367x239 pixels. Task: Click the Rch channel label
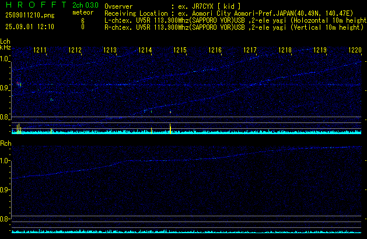[6, 143]
